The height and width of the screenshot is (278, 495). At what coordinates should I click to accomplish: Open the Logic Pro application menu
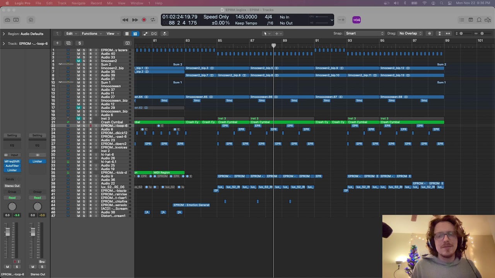click(22, 3)
